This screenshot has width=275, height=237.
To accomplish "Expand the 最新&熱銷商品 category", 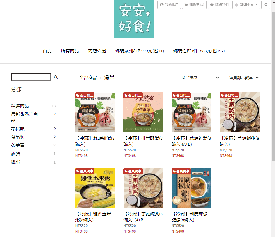I will pos(55,114).
